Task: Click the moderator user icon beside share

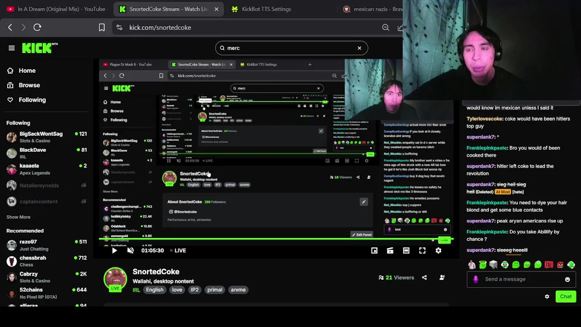Action: coord(442,277)
